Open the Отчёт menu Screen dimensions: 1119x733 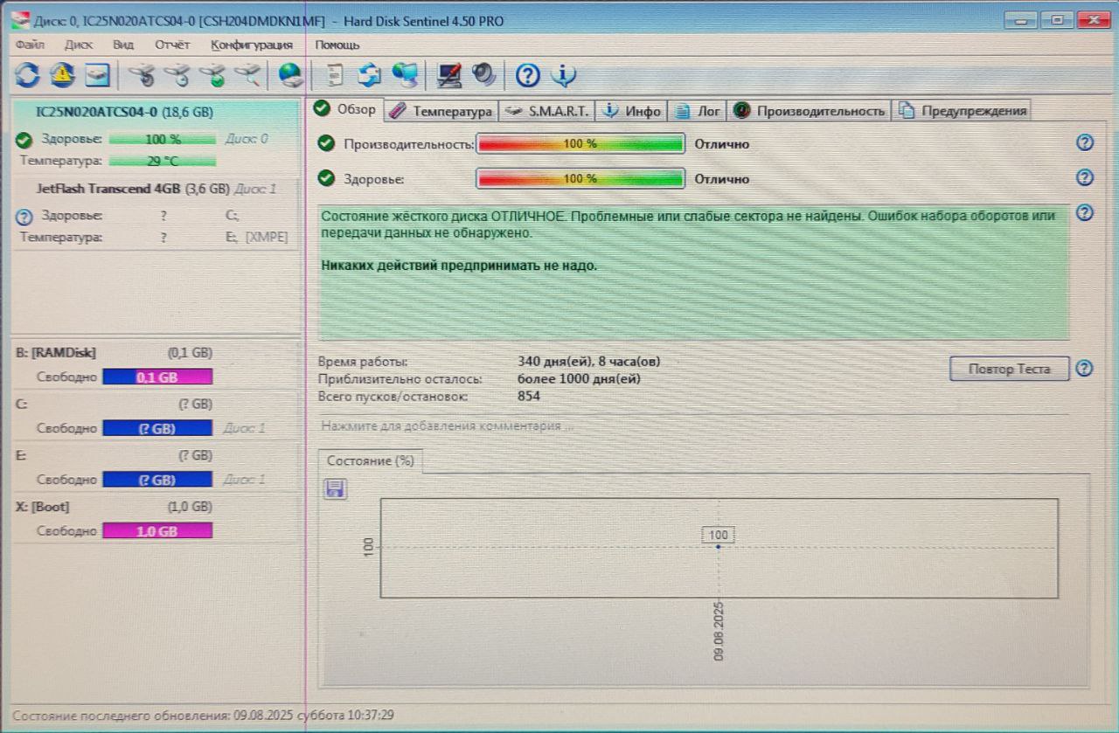[172, 45]
